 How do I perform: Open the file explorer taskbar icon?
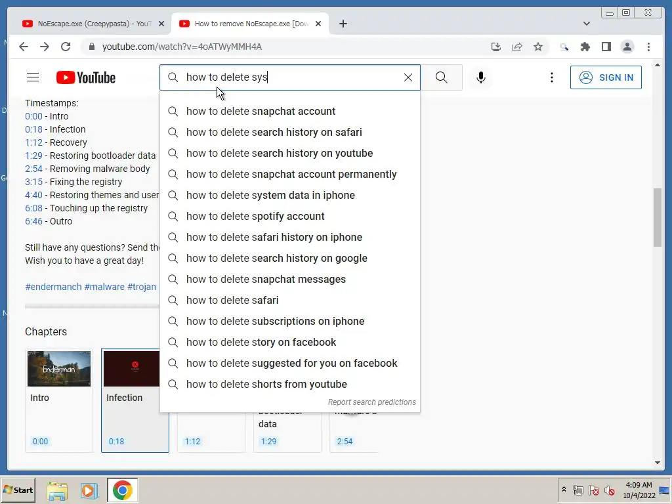pos(57,490)
